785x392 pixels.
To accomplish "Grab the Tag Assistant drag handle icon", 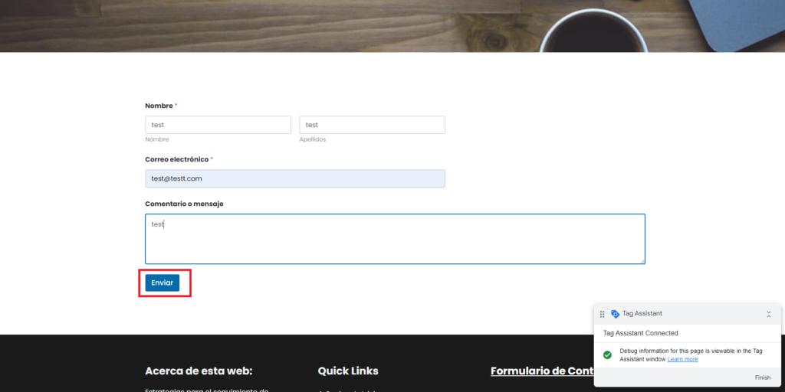I will (x=603, y=314).
